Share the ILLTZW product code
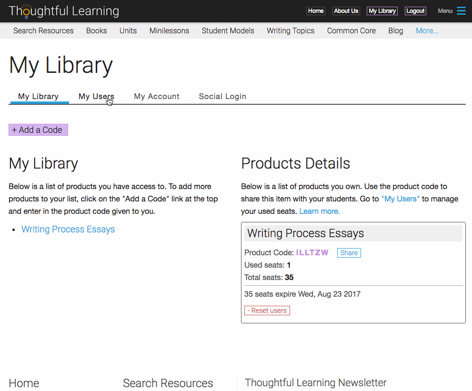This screenshot has height=391, width=472. [x=349, y=253]
